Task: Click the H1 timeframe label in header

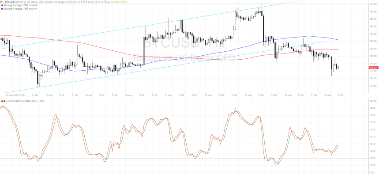Action: (2, 1)
